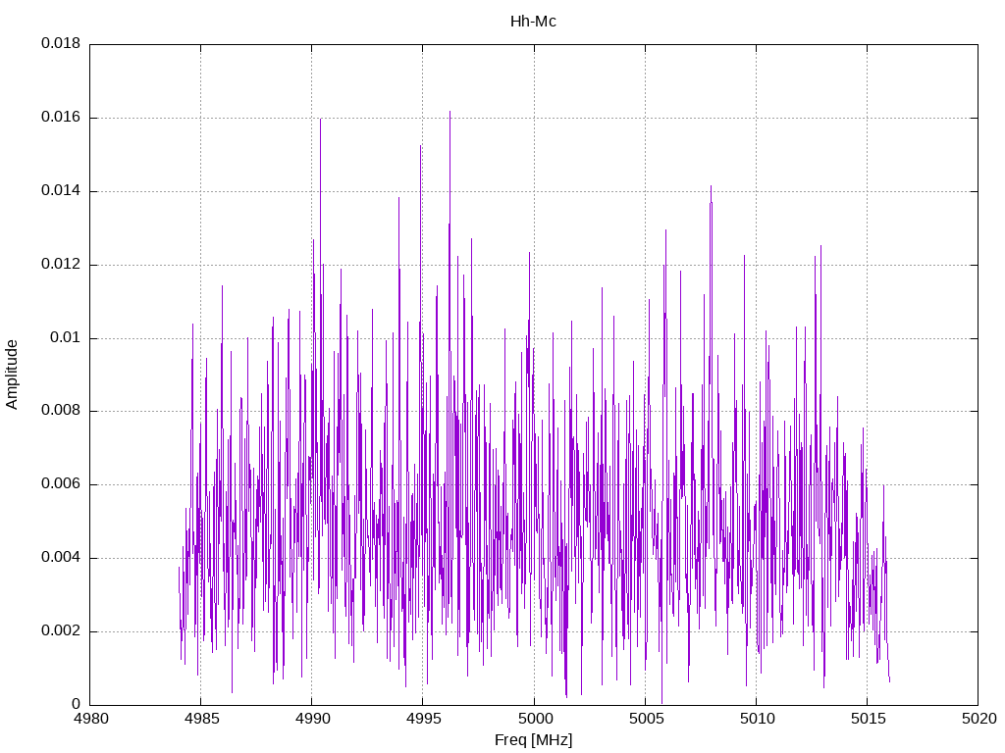Click the x-axis tick label 5005
The width and height of the screenshot is (1005, 753).
click(x=646, y=719)
